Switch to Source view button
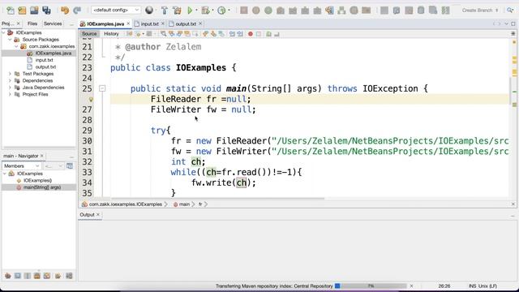This screenshot has height=292, width=519. 89,34
